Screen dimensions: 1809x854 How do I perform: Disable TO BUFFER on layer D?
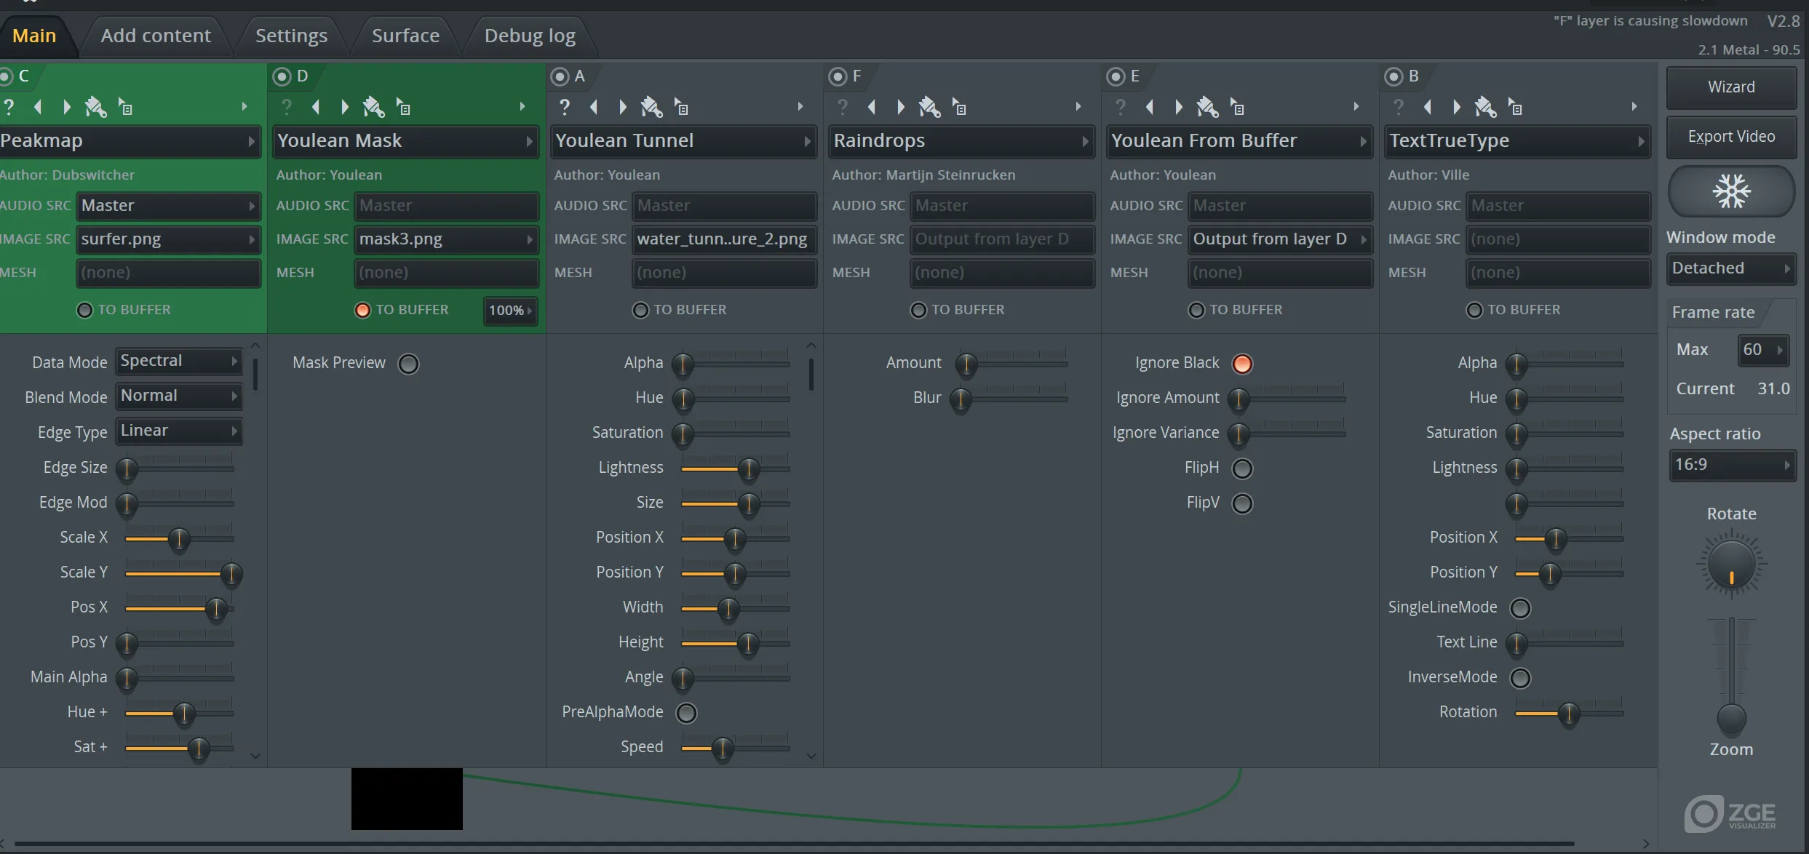362,310
